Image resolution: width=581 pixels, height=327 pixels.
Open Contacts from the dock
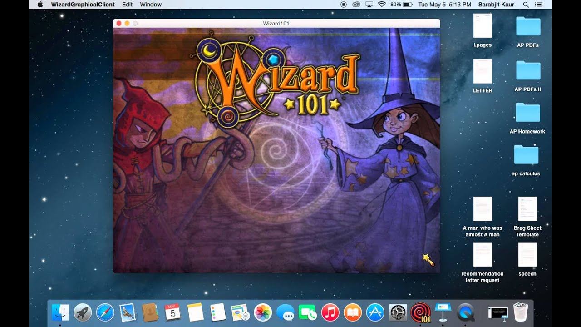[150, 312]
